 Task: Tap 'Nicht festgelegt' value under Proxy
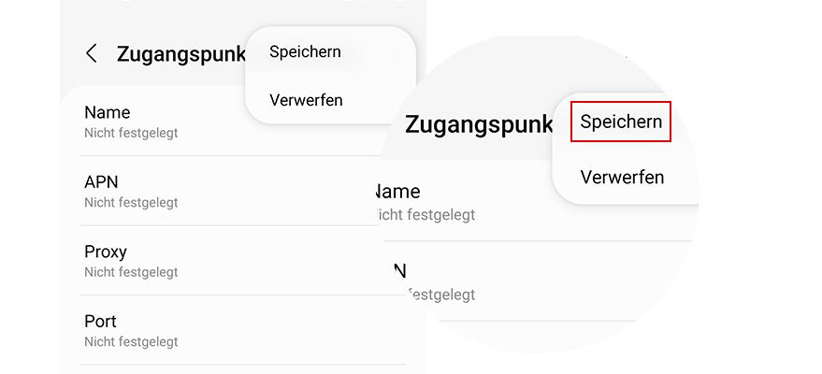[x=131, y=272]
